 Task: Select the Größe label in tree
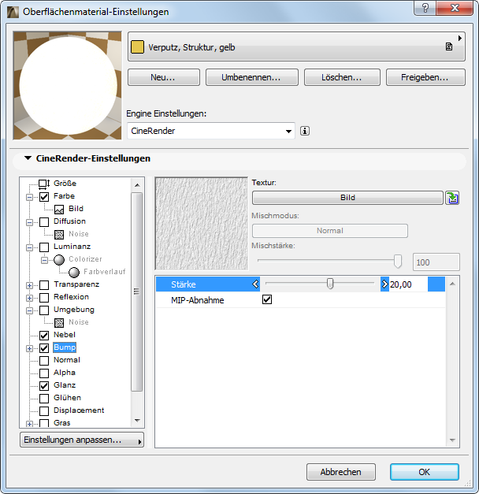tap(65, 184)
